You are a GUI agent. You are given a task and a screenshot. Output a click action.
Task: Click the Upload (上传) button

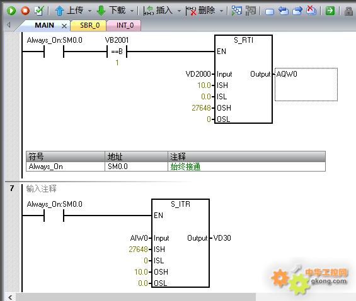pos(69,11)
